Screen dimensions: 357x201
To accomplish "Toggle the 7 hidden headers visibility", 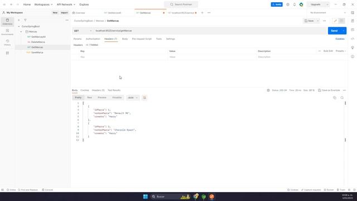I will click(92, 45).
